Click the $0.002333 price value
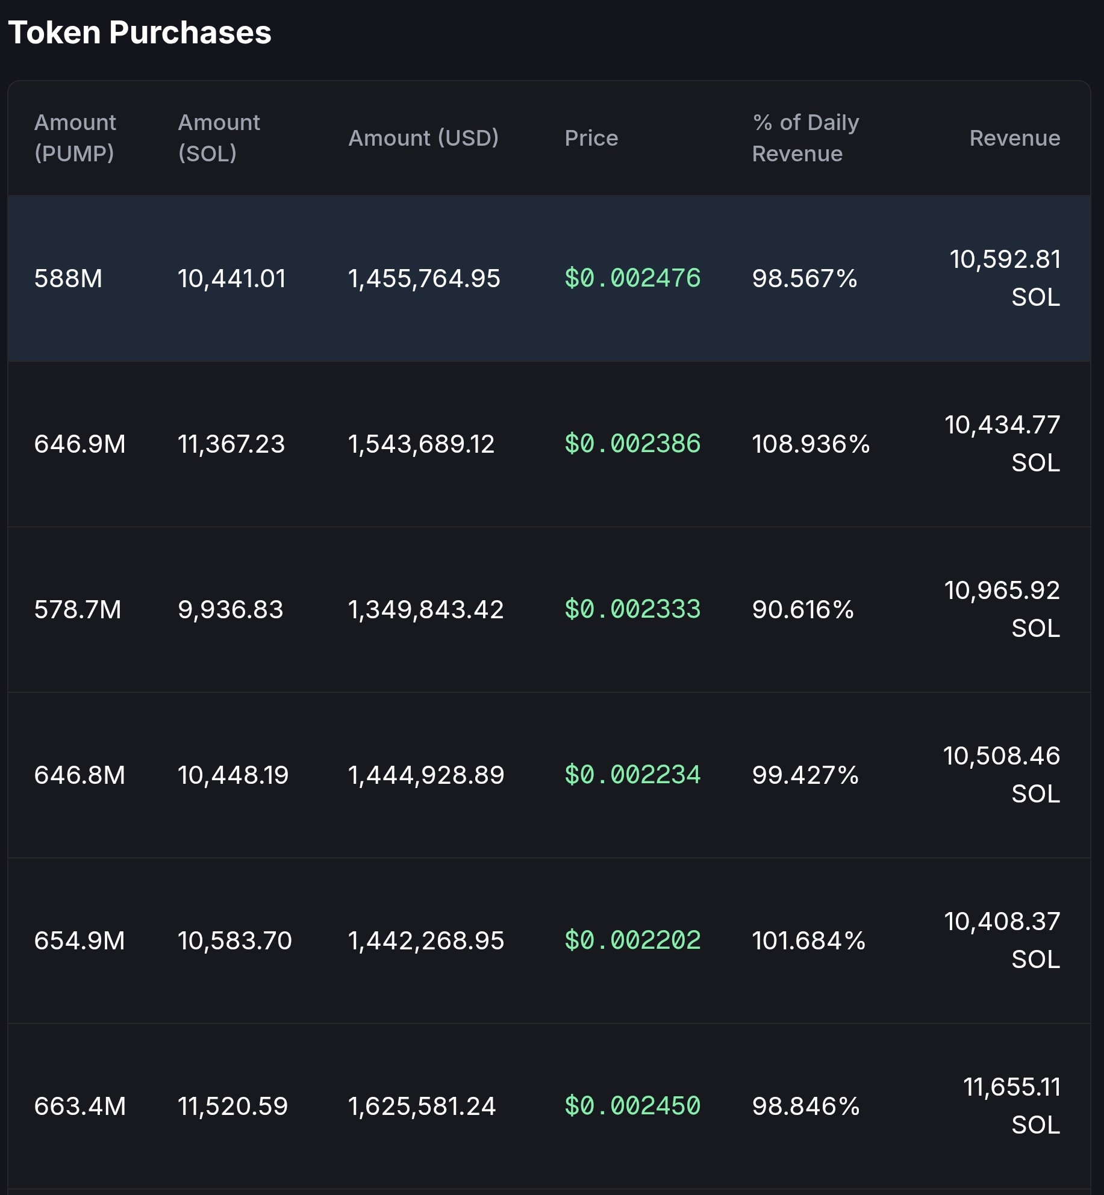The image size is (1104, 1195). click(632, 609)
